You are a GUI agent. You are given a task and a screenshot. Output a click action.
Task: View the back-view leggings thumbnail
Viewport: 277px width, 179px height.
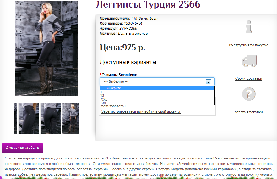[51, 119]
